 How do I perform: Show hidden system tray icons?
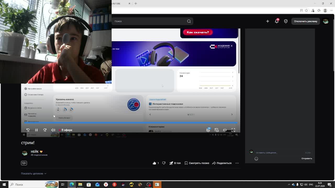pos(289,185)
